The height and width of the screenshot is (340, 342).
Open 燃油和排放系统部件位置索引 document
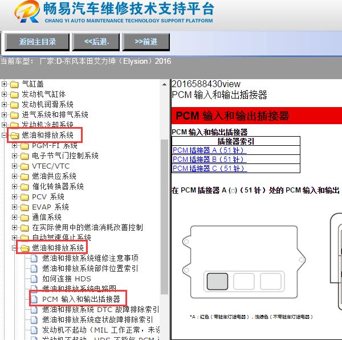pos(90,268)
